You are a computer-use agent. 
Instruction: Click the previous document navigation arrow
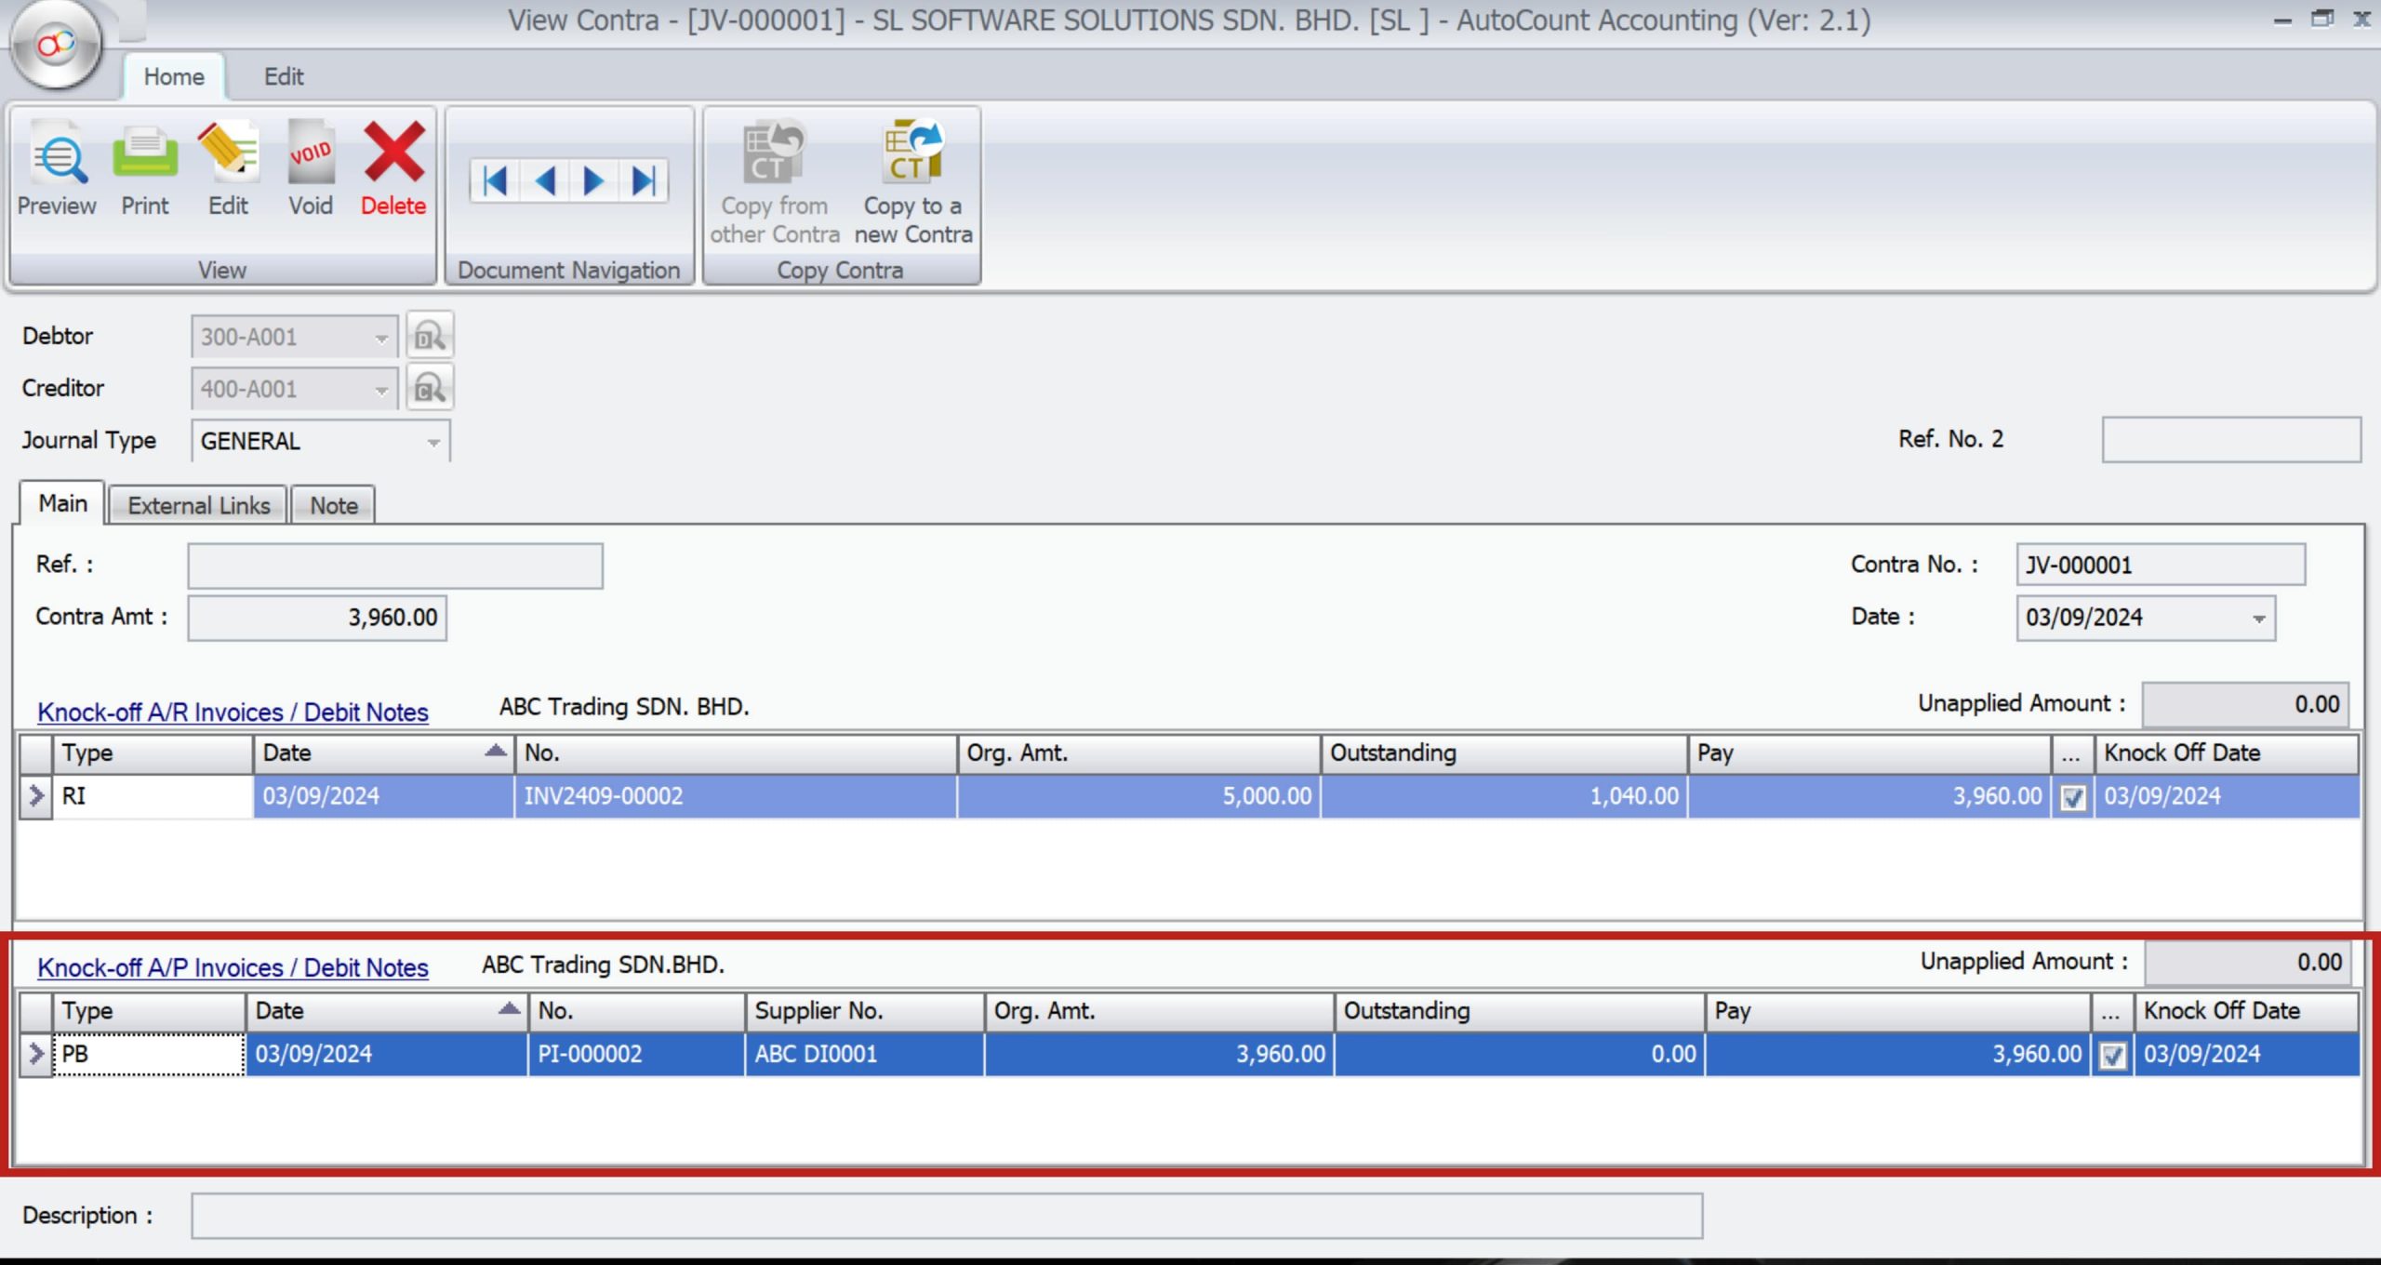(545, 180)
